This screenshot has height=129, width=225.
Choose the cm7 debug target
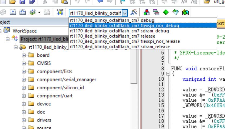(143, 20)
